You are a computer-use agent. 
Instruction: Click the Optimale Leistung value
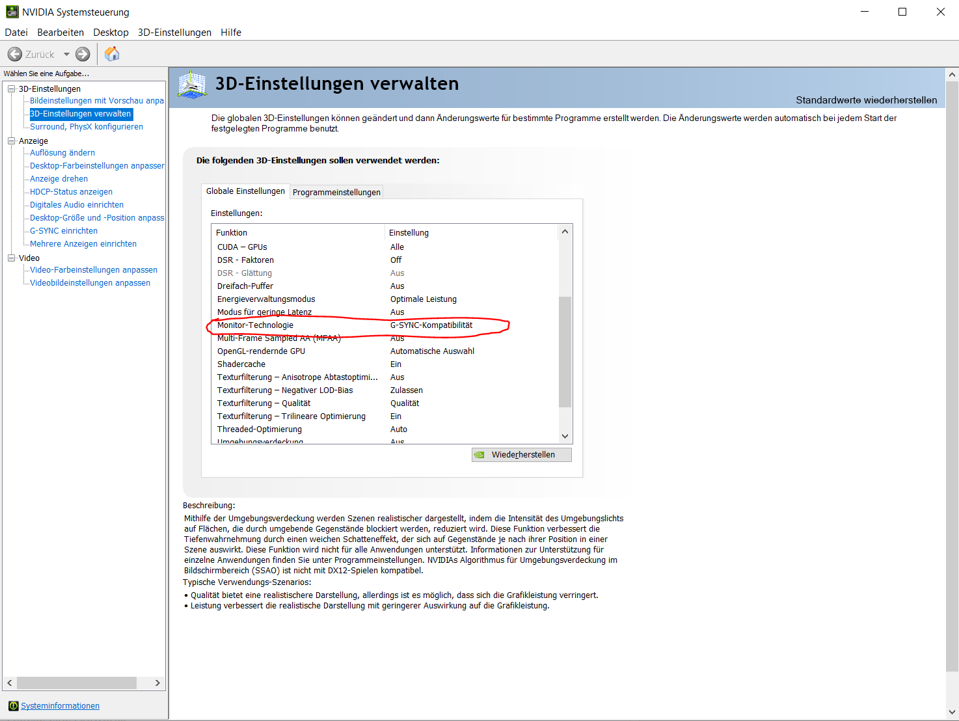click(x=424, y=299)
